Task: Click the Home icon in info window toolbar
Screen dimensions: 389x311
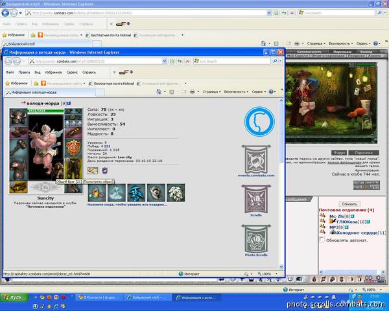Action: click(x=159, y=92)
